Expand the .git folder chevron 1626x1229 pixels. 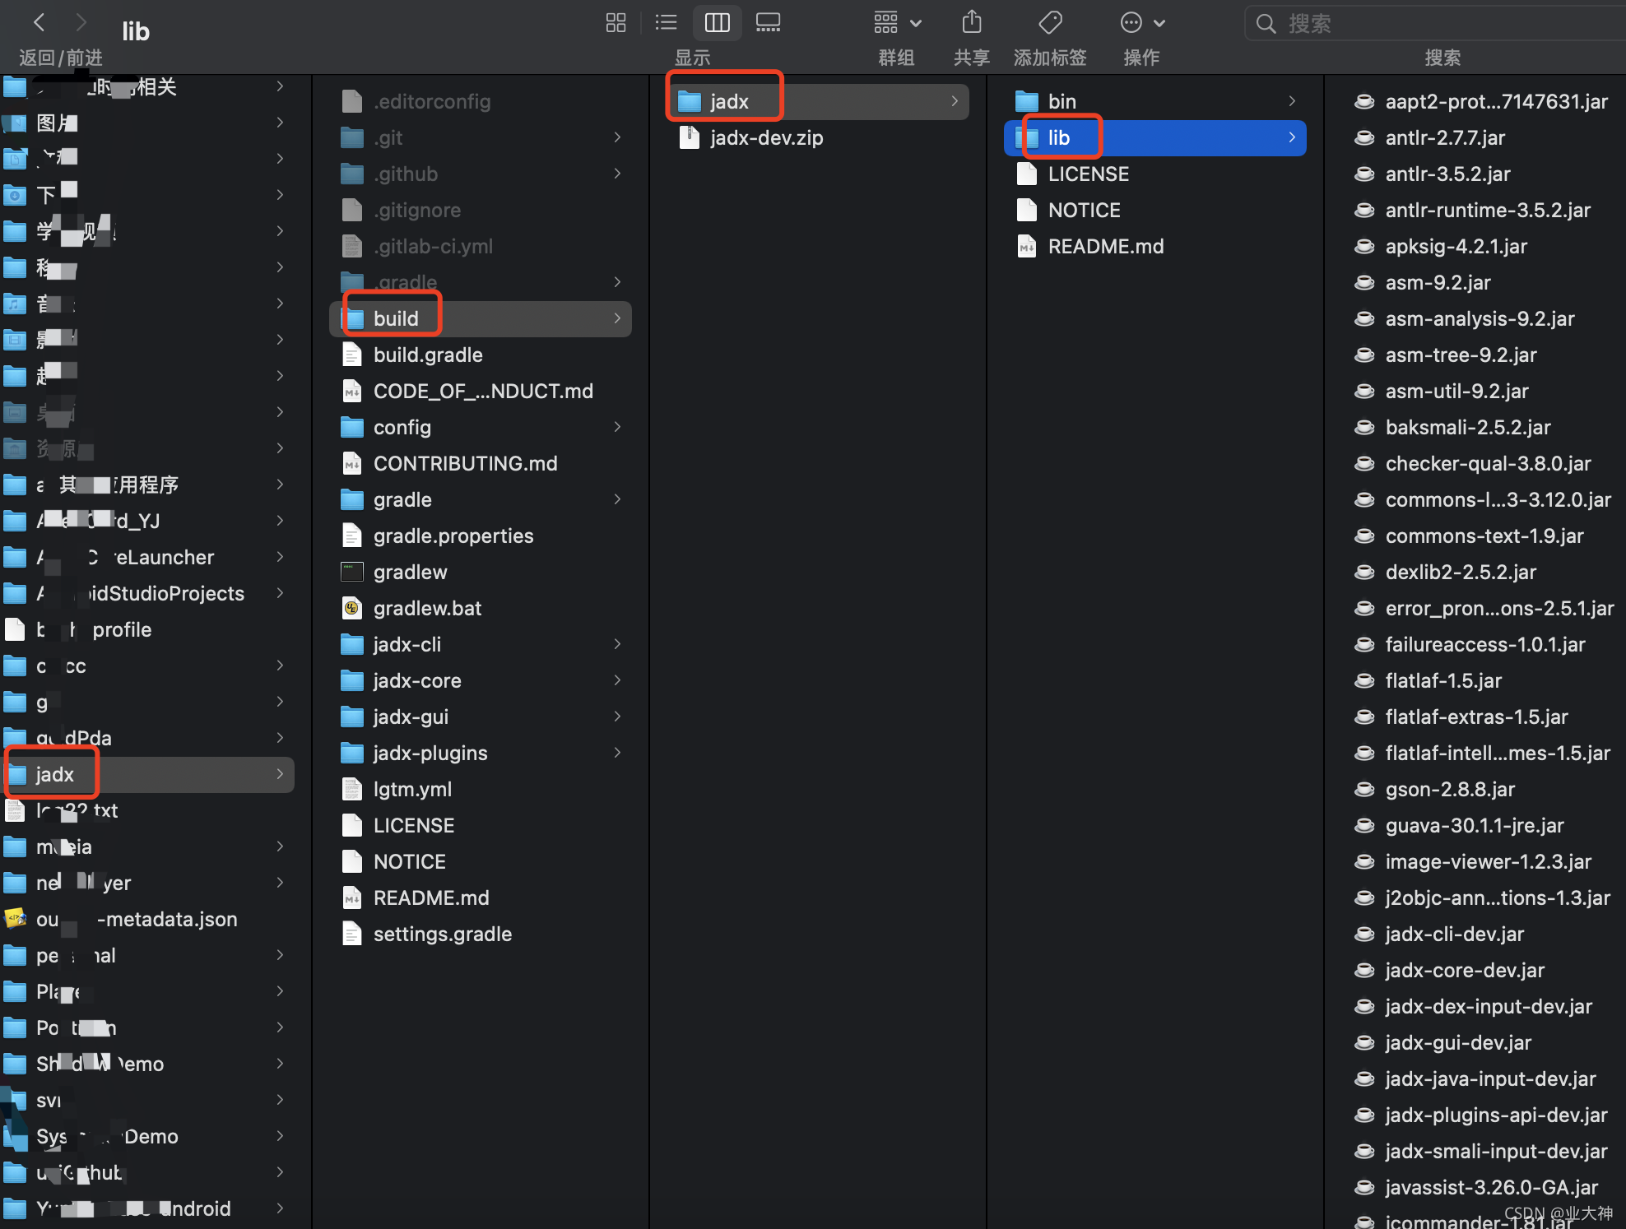[x=617, y=137]
